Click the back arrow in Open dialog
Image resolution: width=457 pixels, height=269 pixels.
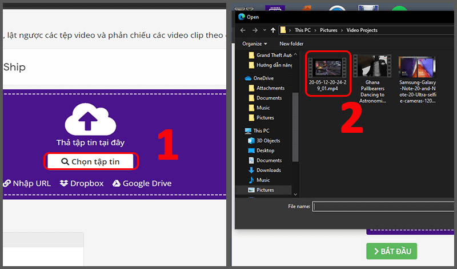pyautogui.click(x=242, y=30)
